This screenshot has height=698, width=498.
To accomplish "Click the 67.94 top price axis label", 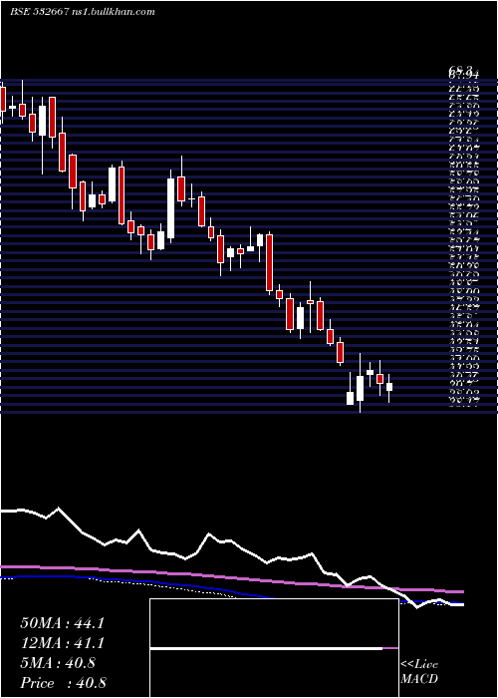I will [465, 74].
